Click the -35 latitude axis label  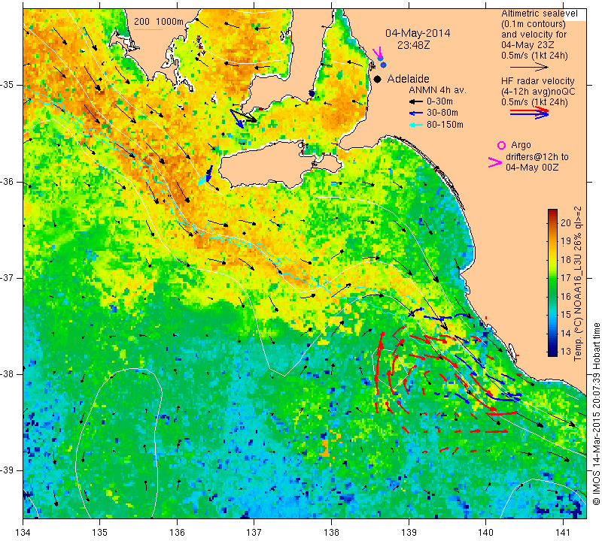tap(8, 85)
